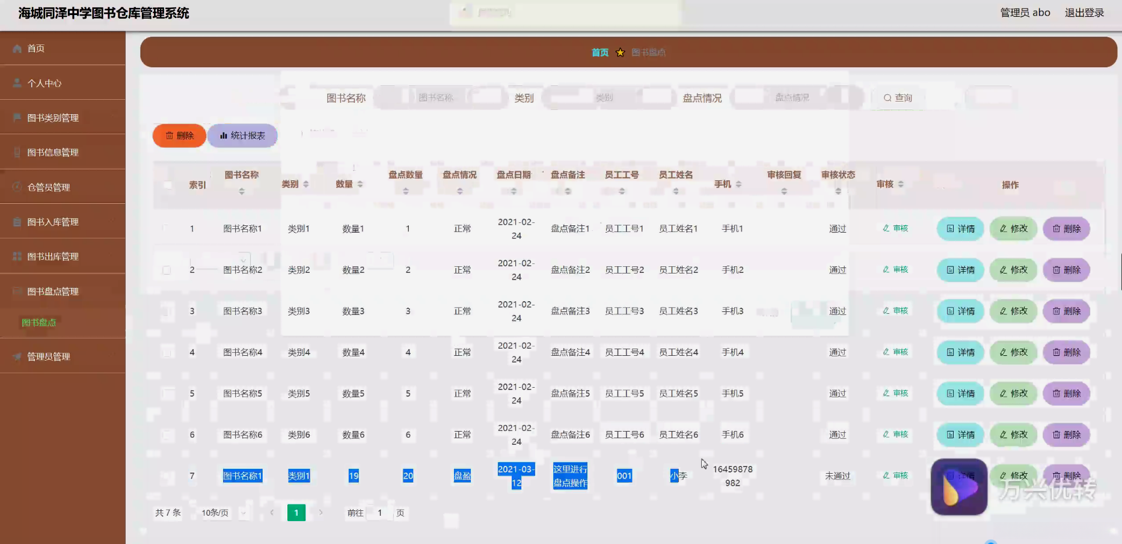The image size is (1122, 544).
Task: Go to the next page arrow
Action: pos(321,513)
